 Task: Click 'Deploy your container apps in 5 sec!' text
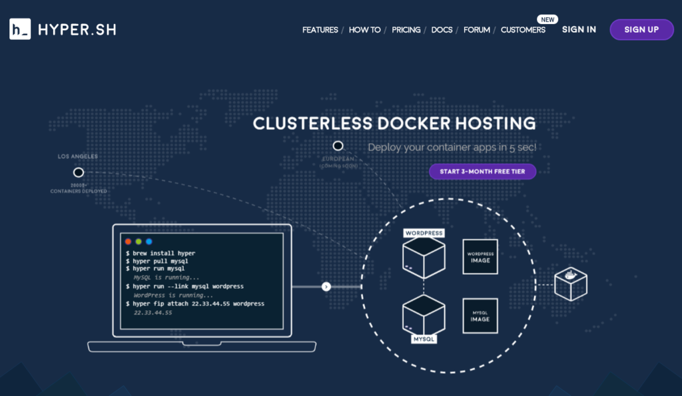point(452,147)
